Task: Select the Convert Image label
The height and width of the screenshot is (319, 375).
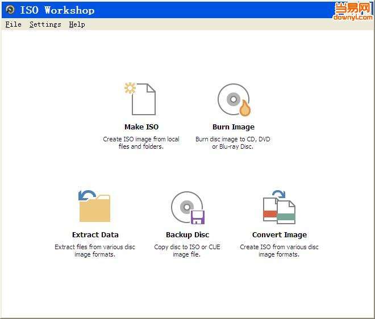Action: point(280,235)
